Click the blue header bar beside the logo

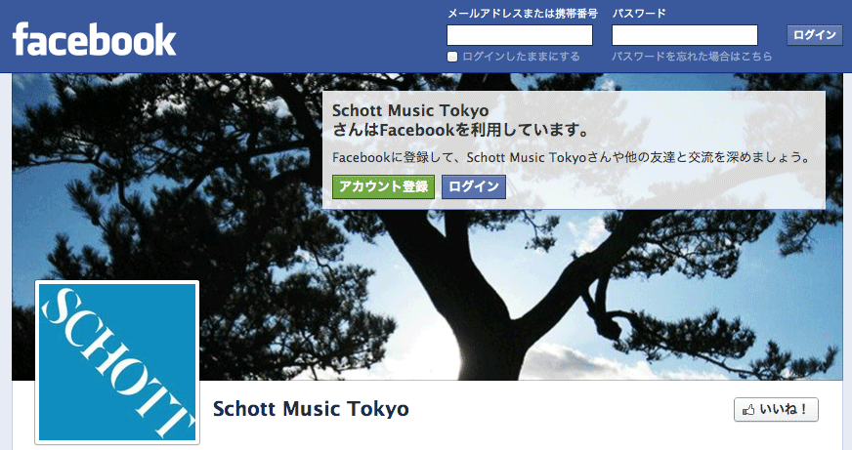point(310,38)
